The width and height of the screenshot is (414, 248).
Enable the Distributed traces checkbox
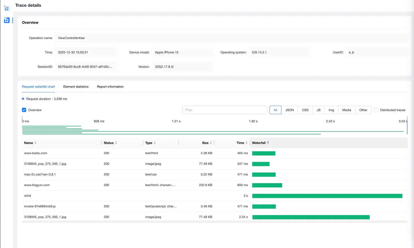coord(376,110)
